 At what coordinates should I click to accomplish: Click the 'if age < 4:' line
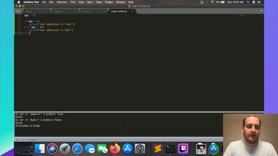[x=32, y=21]
